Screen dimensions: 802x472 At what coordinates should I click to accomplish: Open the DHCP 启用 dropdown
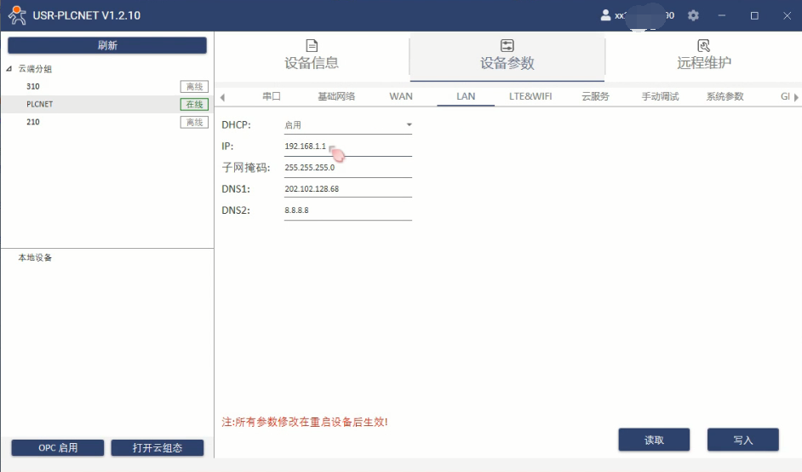[x=409, y=125]
